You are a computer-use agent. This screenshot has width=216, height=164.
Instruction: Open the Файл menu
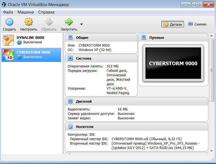pos(8,12)
